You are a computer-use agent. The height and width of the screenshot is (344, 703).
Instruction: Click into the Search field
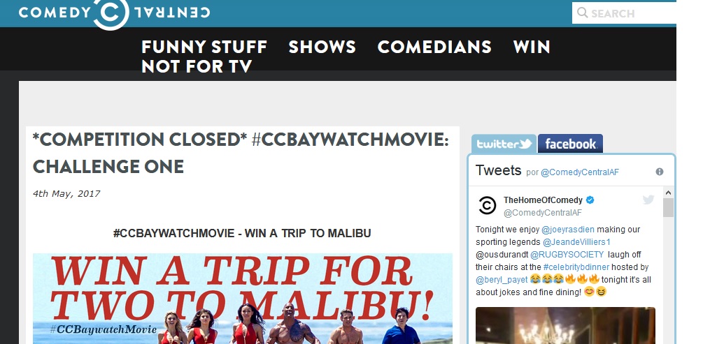[624, 13]
